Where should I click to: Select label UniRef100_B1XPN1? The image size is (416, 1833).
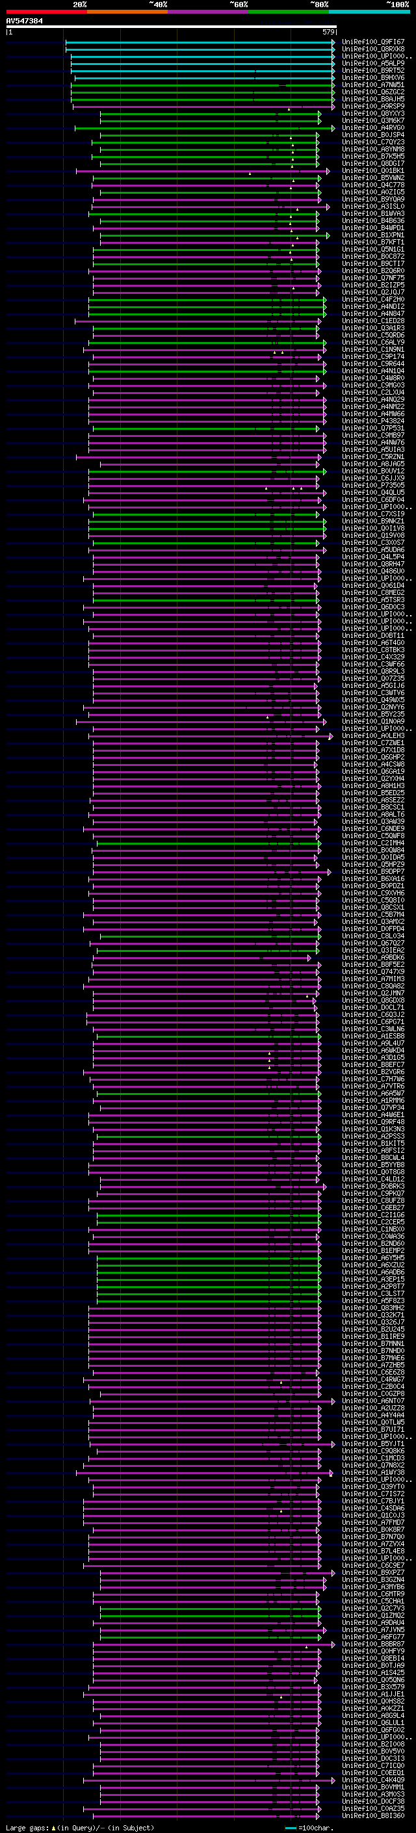pos(373,235)
